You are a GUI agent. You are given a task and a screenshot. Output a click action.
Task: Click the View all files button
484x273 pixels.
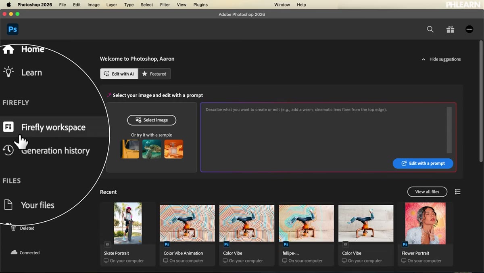427,191
